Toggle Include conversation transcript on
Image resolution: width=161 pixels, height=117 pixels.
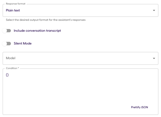(7, 31)
